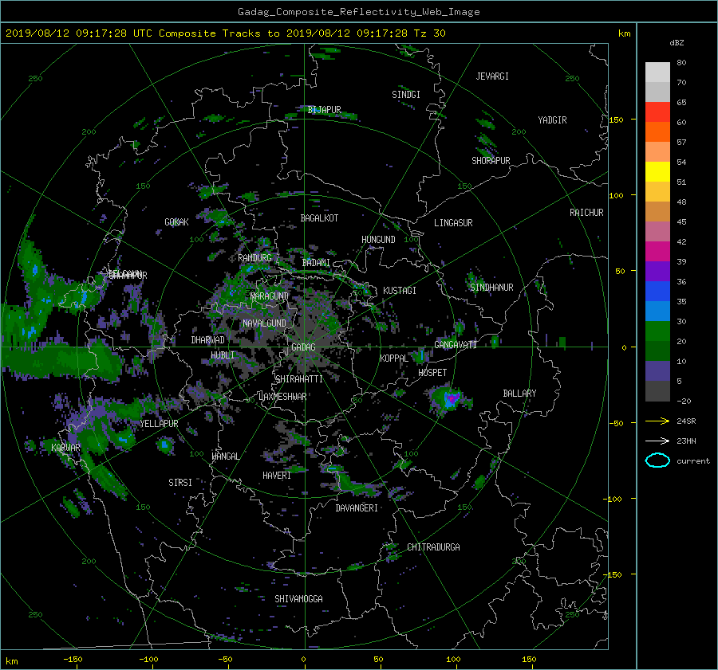The height and width of the screenshot is (670, 718).
Task: Click the LAXMESHWAR city label
Action: coord(282,397)
